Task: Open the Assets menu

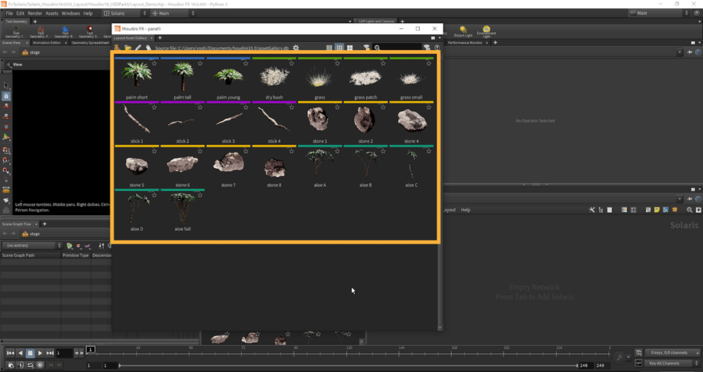Action: click(x=52, y=13)
